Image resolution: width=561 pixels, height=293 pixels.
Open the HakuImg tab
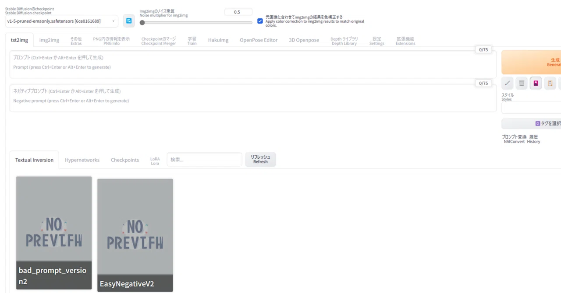click(x=218, y=40)
